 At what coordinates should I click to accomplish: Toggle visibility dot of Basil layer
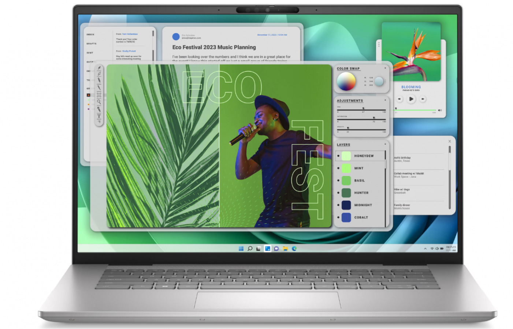point(338,181)
